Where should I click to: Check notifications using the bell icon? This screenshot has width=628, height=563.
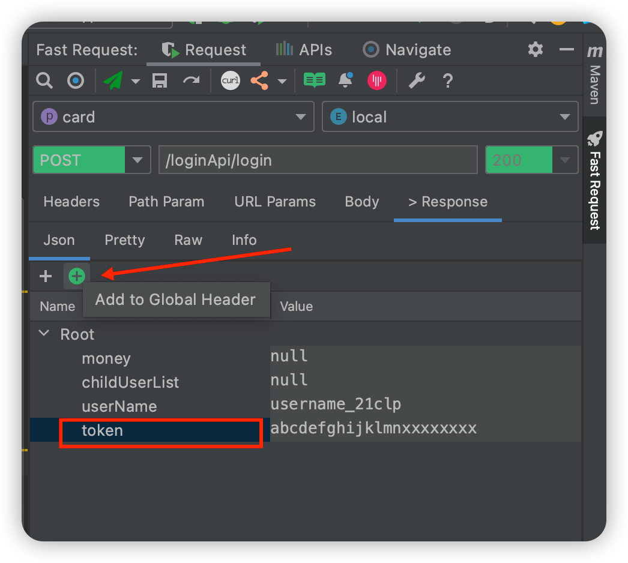345,80
